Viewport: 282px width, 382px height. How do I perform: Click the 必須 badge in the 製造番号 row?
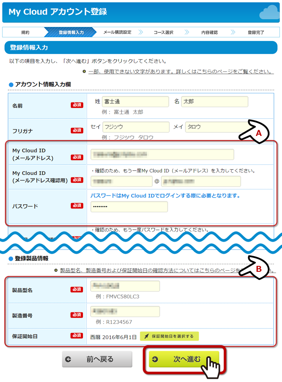point(77,315)
